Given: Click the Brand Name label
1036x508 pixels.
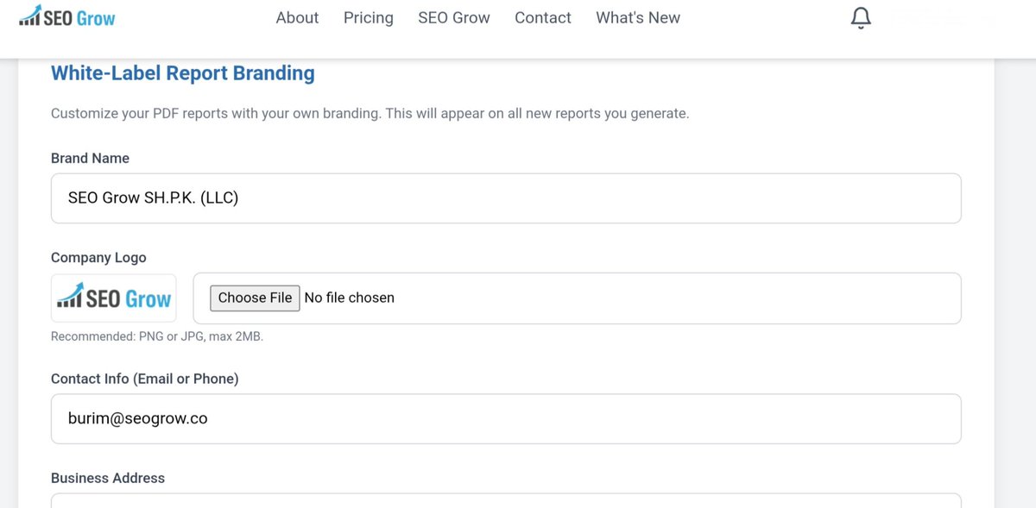Looking at the screenshot, I should pos(91,158).
